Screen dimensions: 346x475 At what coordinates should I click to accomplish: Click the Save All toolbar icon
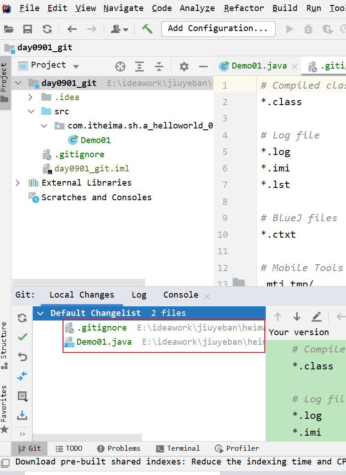coord(28,29)
